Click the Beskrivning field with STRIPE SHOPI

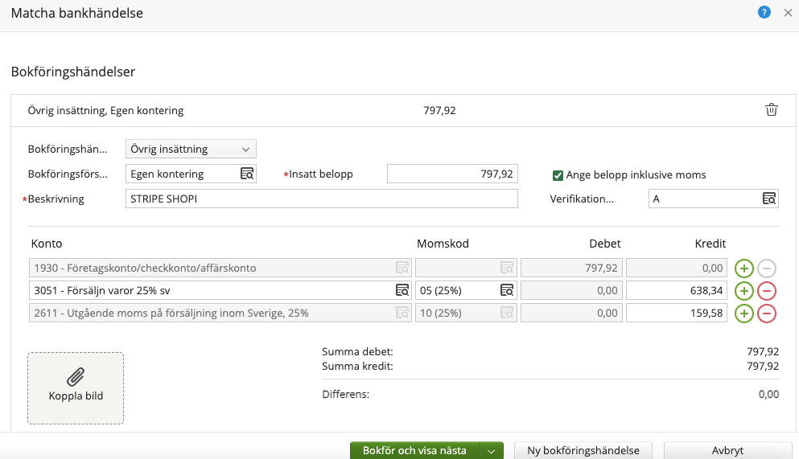point(321,199)
